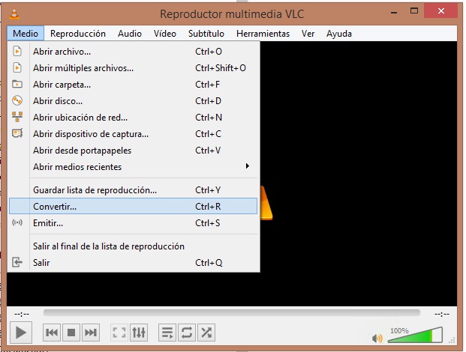Minimize the VLC window
This screenshot has height=352, width=466.
(x=395, y=12)
